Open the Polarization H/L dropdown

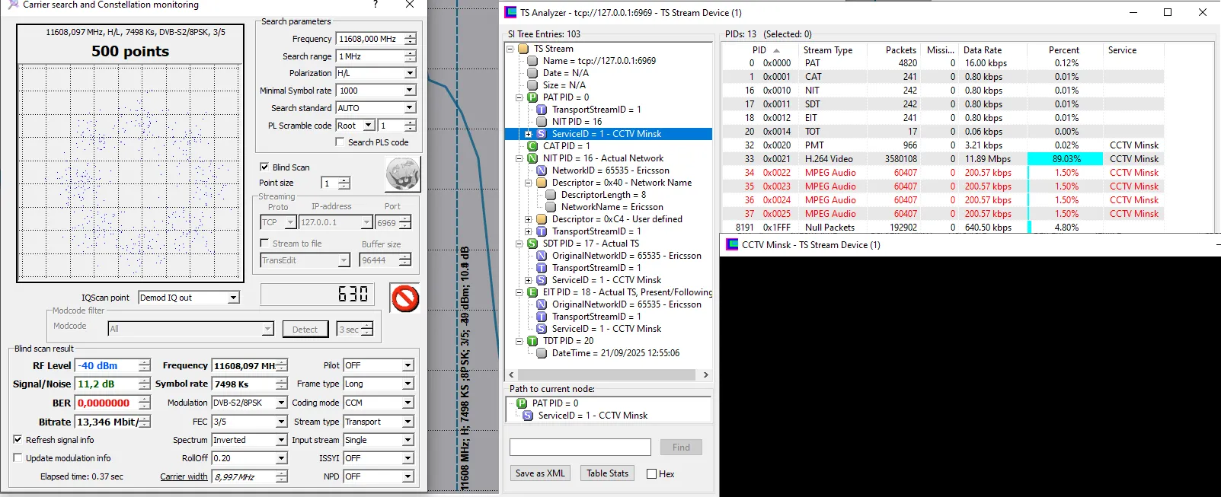410,73
